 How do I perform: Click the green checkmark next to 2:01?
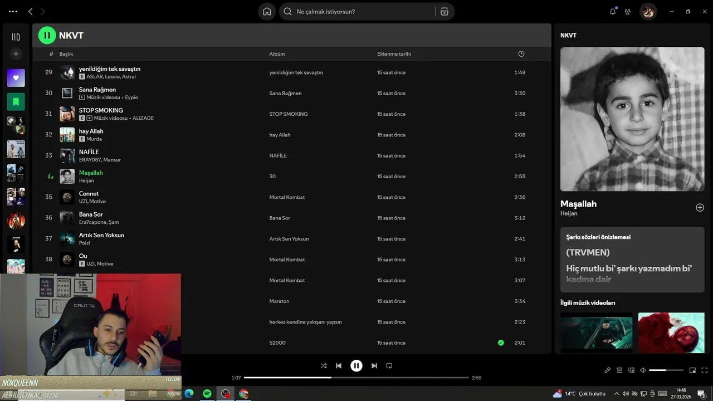click(x=501, y=343)
